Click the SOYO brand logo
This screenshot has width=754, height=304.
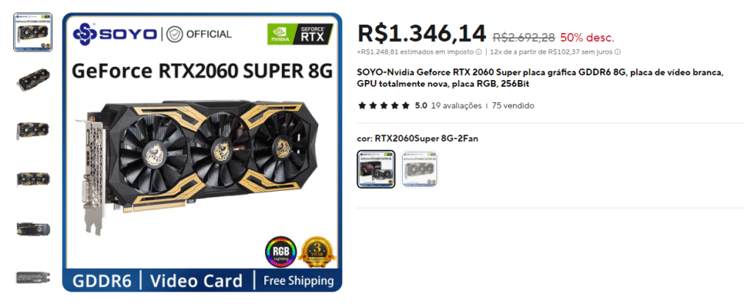pos(114,34)
